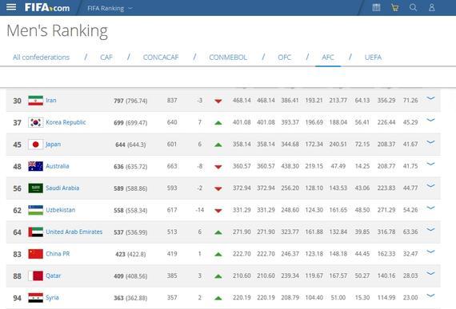
Task: Click United Arab Emirates' green up arrow
Action: coord(218,232)
